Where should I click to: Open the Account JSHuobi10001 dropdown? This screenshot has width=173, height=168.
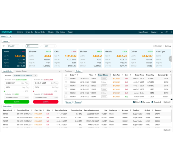coord(25,76)
